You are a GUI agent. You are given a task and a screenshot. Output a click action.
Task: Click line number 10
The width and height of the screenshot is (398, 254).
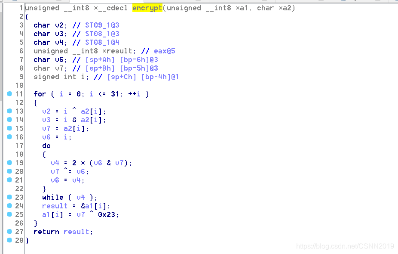coord(19,85)
